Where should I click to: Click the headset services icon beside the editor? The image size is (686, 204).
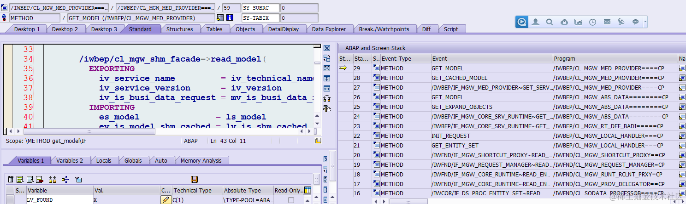pos(327,98)
